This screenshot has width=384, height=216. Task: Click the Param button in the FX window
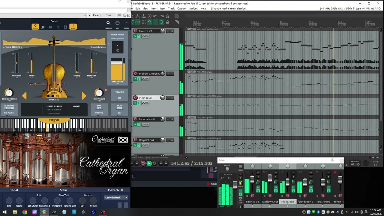coord(96,15)
